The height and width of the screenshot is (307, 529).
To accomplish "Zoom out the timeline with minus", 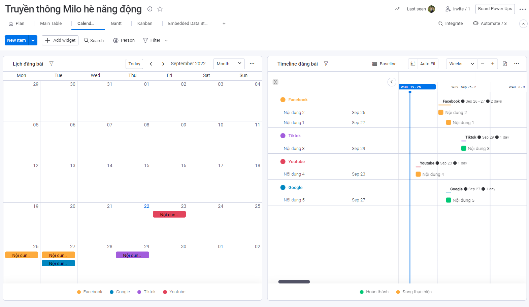I will pos(483,64).
